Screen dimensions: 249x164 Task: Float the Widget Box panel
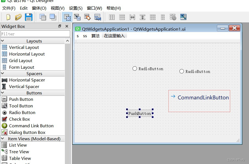[x=60, y=26]
